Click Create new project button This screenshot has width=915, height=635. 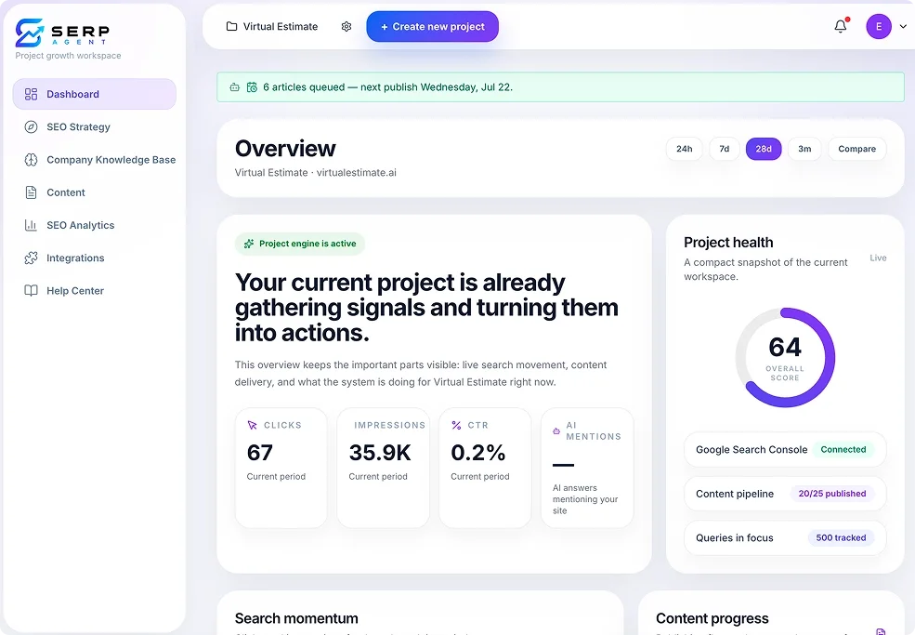[x=432, y=26]
